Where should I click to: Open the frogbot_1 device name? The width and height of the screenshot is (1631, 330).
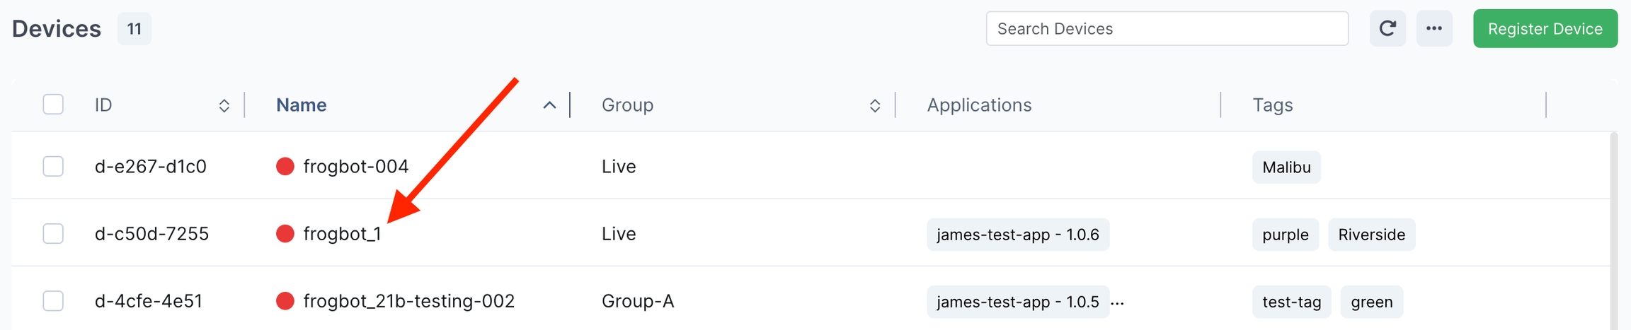click(342, 234)
